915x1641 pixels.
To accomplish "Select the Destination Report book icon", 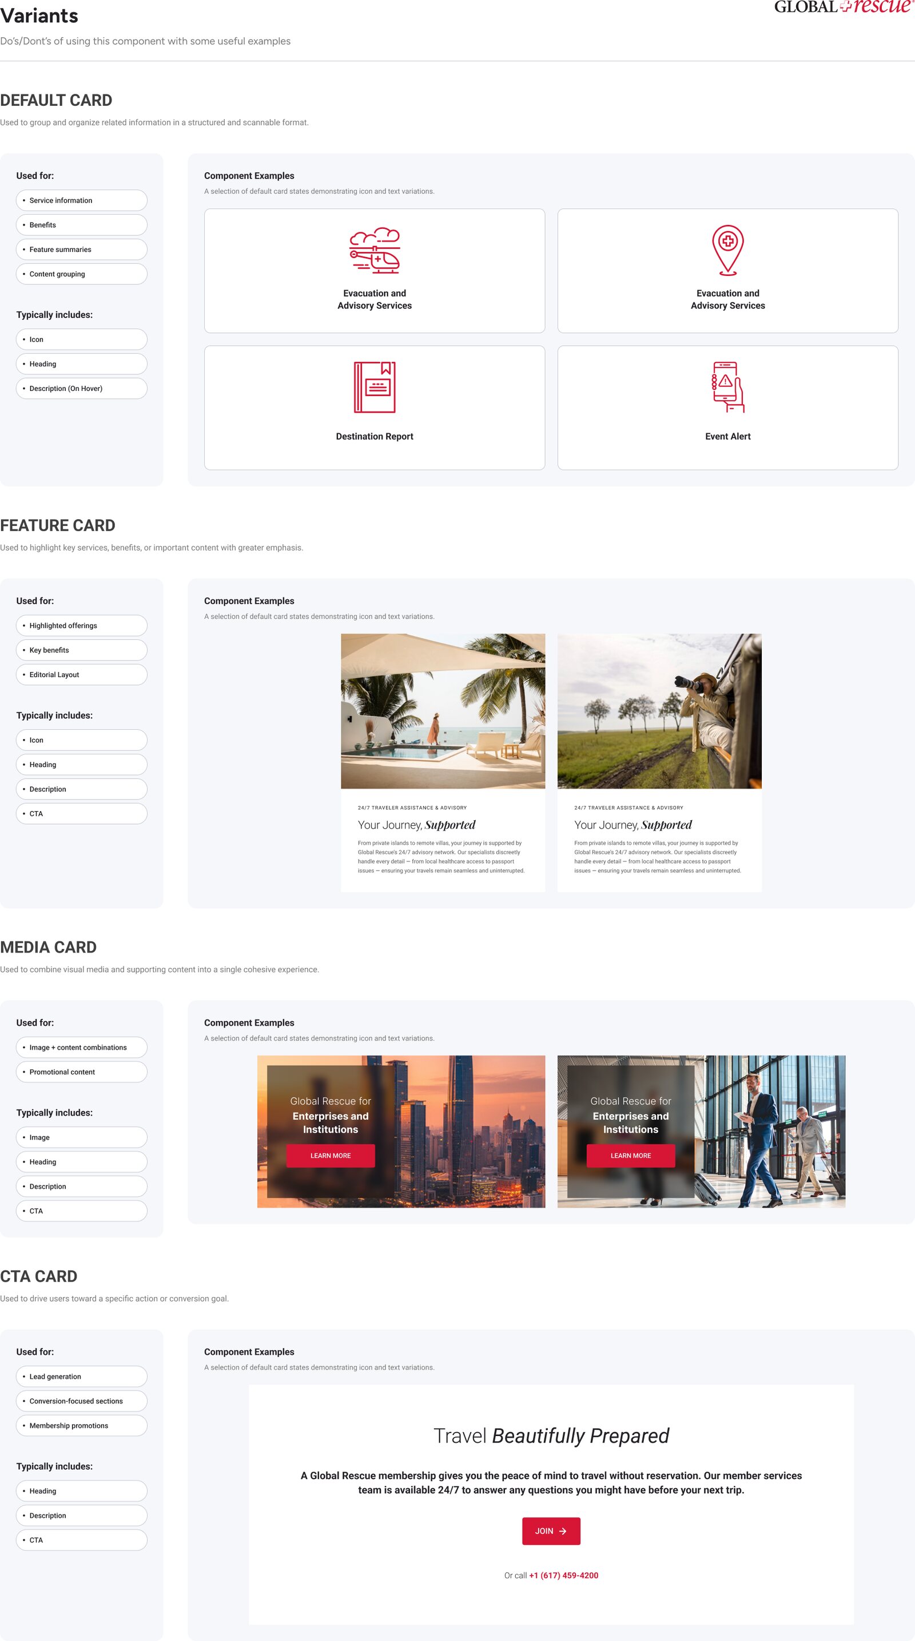I will point(374,387).
